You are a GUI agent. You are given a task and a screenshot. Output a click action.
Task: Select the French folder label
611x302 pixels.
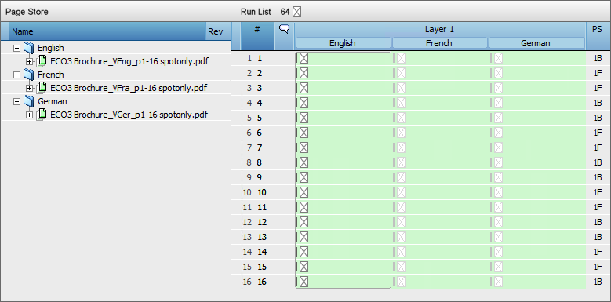click(x=51, y=75)
